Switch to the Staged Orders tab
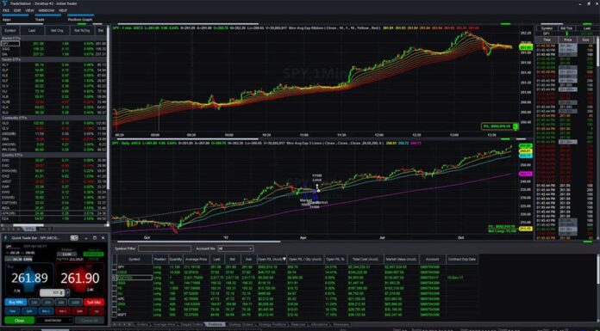600x331 pixels. [191, 324]
